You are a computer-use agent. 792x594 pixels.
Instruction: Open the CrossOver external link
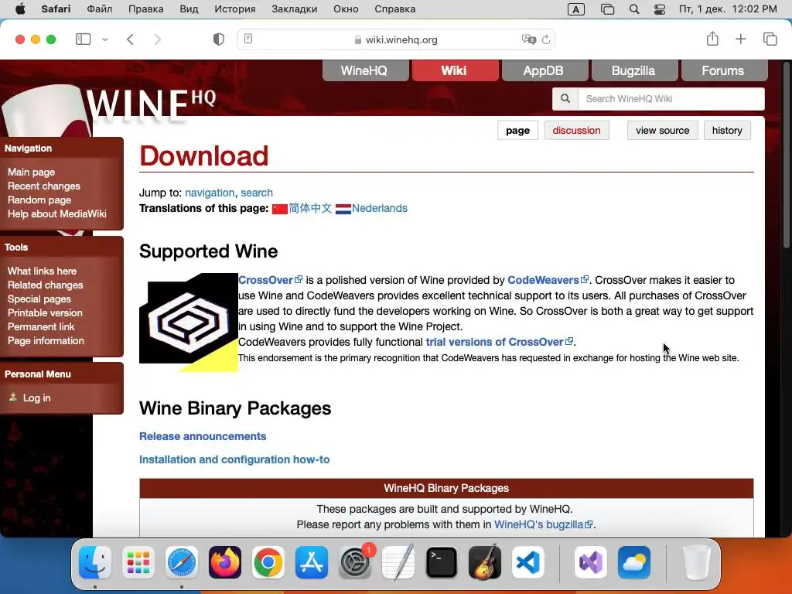270,280
